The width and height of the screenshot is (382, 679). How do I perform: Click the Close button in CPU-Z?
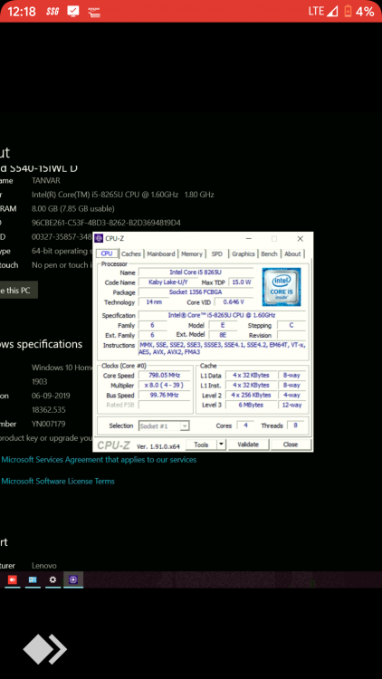tap(291, 445)
